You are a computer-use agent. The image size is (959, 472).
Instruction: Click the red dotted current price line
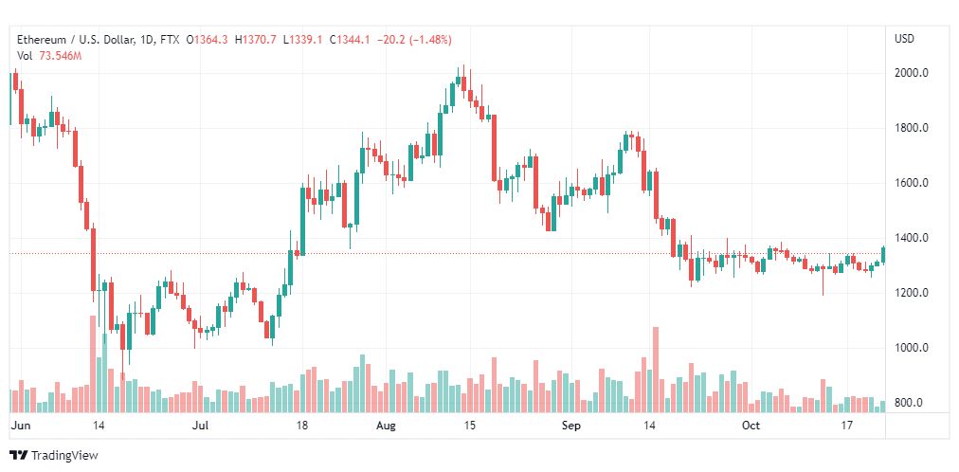coord(446,253)
